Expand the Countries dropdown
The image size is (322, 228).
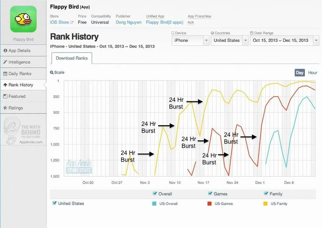pos(229,41)
